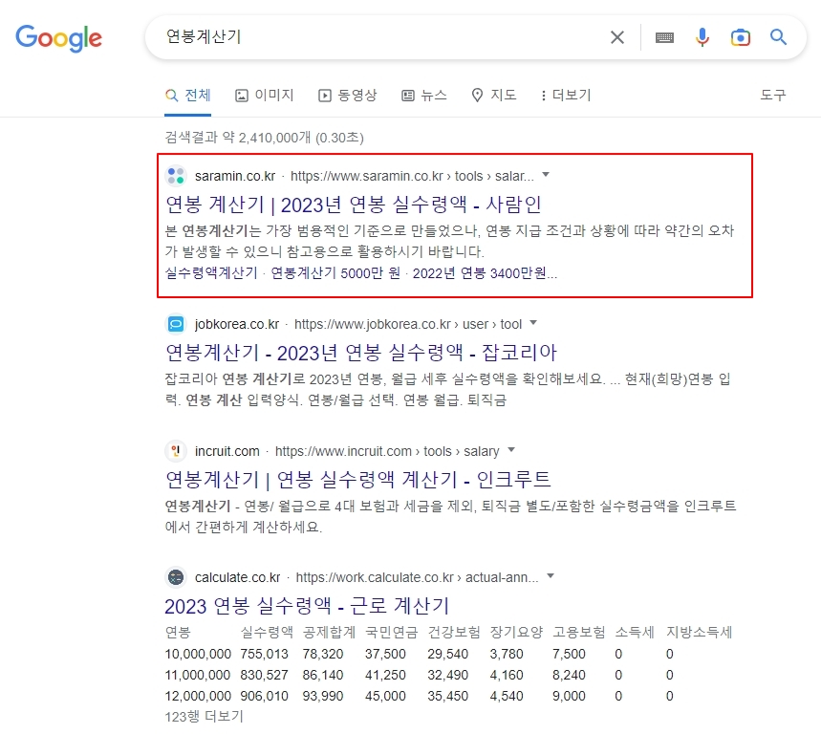This screenshot has height=734, width=821.
Task: Search by image using the camera icon
Action: pos(741,37)
